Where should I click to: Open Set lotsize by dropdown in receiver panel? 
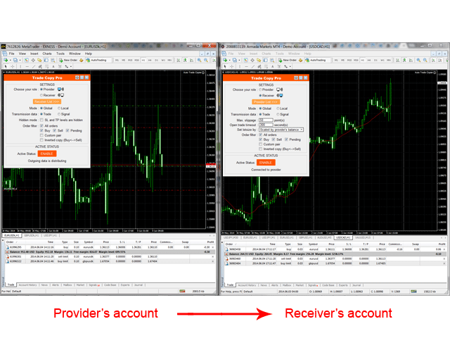pyautogui.click(x=281, y=130)
